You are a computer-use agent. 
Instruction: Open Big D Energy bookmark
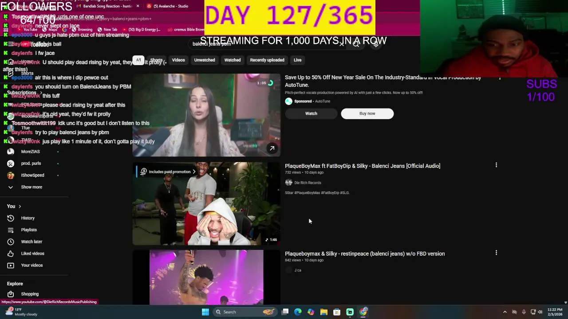142,30
